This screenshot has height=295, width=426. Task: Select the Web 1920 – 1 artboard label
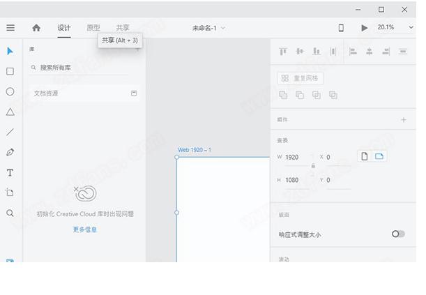[x=195, y=150]
